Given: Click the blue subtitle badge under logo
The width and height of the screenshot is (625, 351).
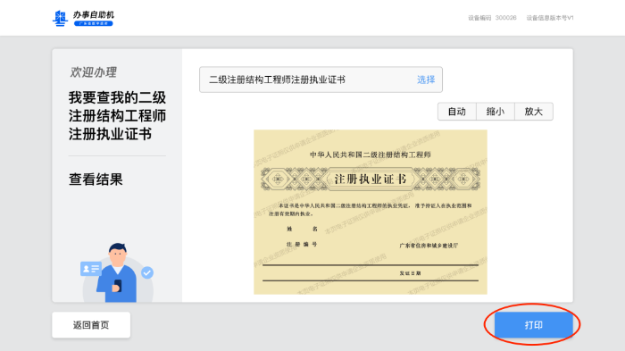Looking at the screenshot, I should pos(94,23).
